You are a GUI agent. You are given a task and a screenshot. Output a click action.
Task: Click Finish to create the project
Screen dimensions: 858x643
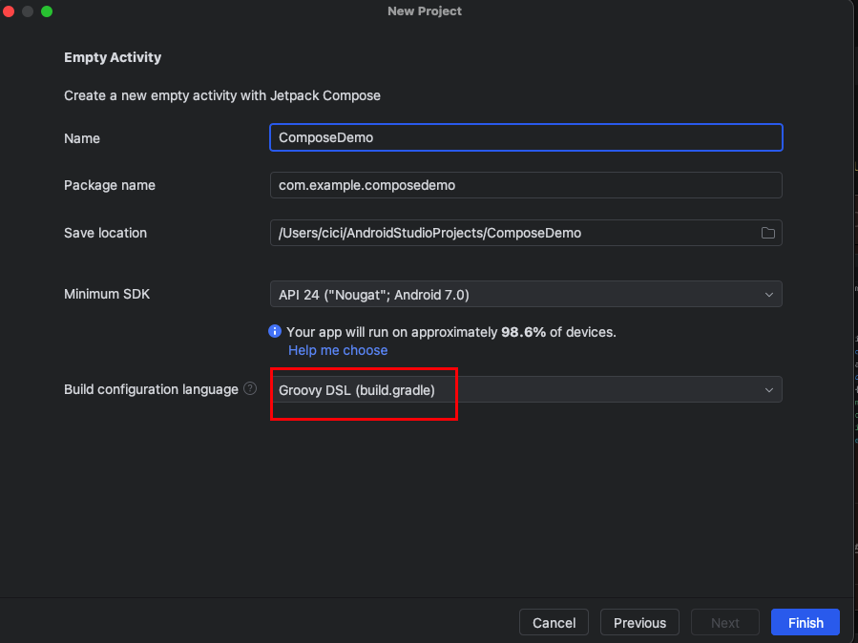click(805, 623)
